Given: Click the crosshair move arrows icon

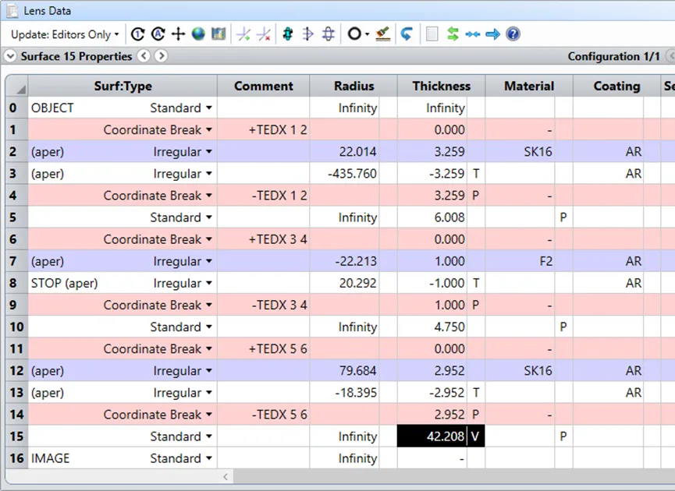Looking at the screenshot, I should [178, 34].
